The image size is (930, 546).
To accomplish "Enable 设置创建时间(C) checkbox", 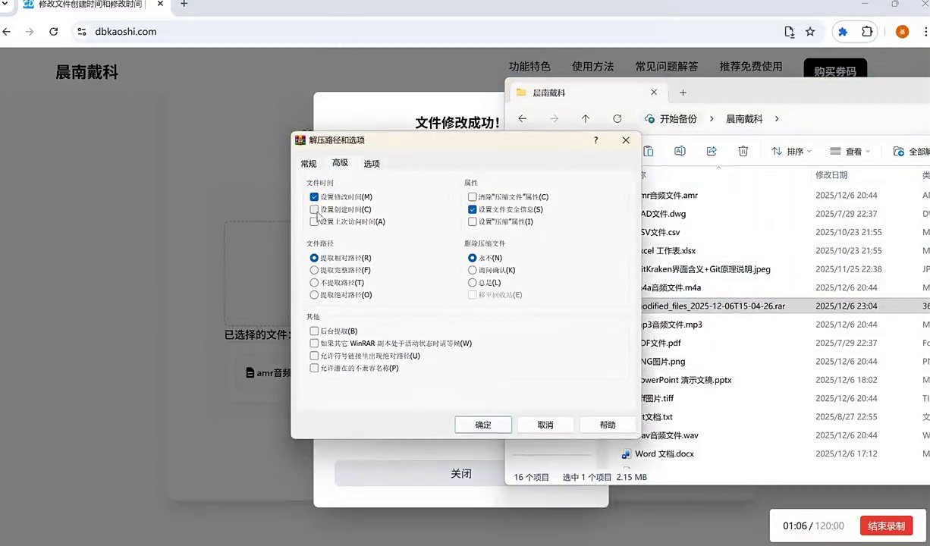I will tap(314, 209).
